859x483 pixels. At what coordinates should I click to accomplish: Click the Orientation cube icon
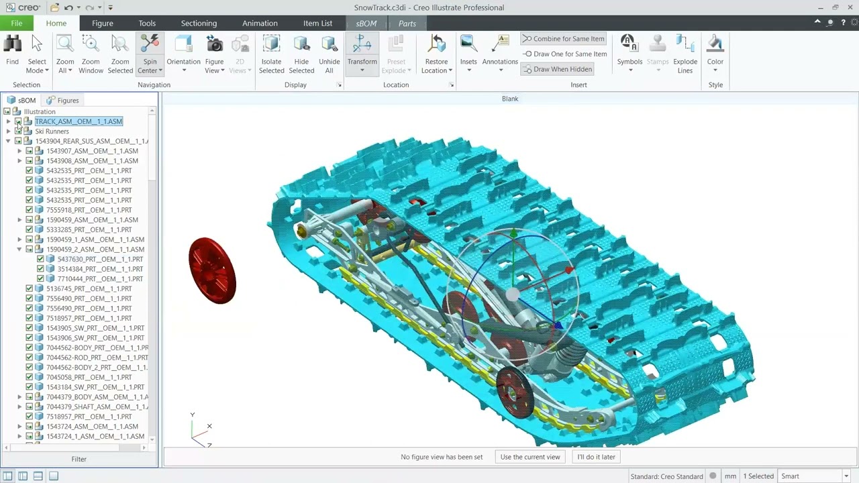[x=183, y=44]
